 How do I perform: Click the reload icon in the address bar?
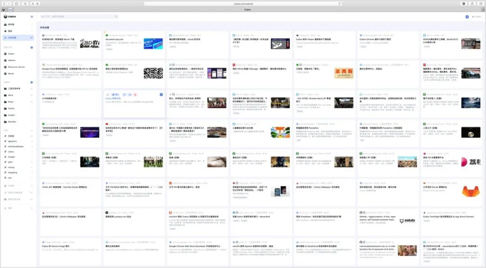click(340, 4)
